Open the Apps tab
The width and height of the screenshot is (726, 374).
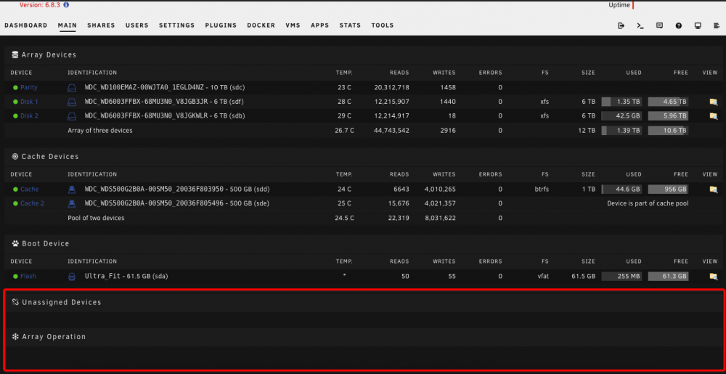click(320, 25)
